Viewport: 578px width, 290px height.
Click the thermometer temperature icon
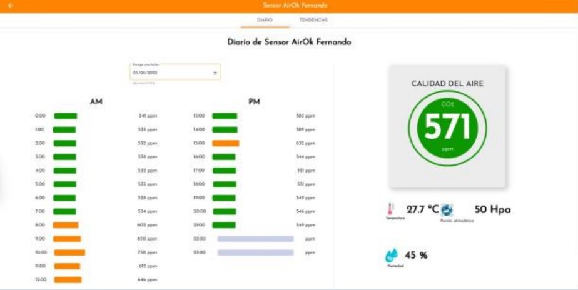[x=390, y=209]
